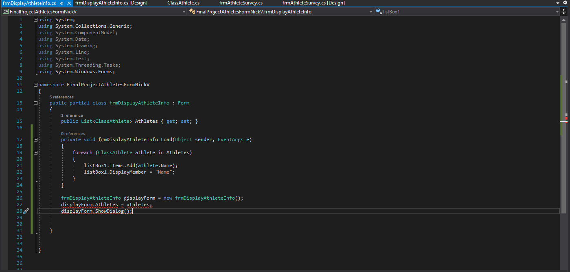Viewport: 570px width, 272px height.
Task: Click the 'foreach' keyword on line 19
Action: pos(83,152)
